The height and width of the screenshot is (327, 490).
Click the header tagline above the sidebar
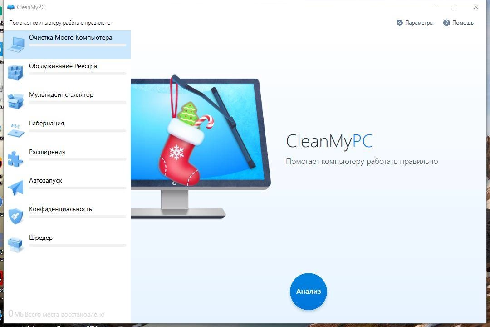tap(60, 23)
